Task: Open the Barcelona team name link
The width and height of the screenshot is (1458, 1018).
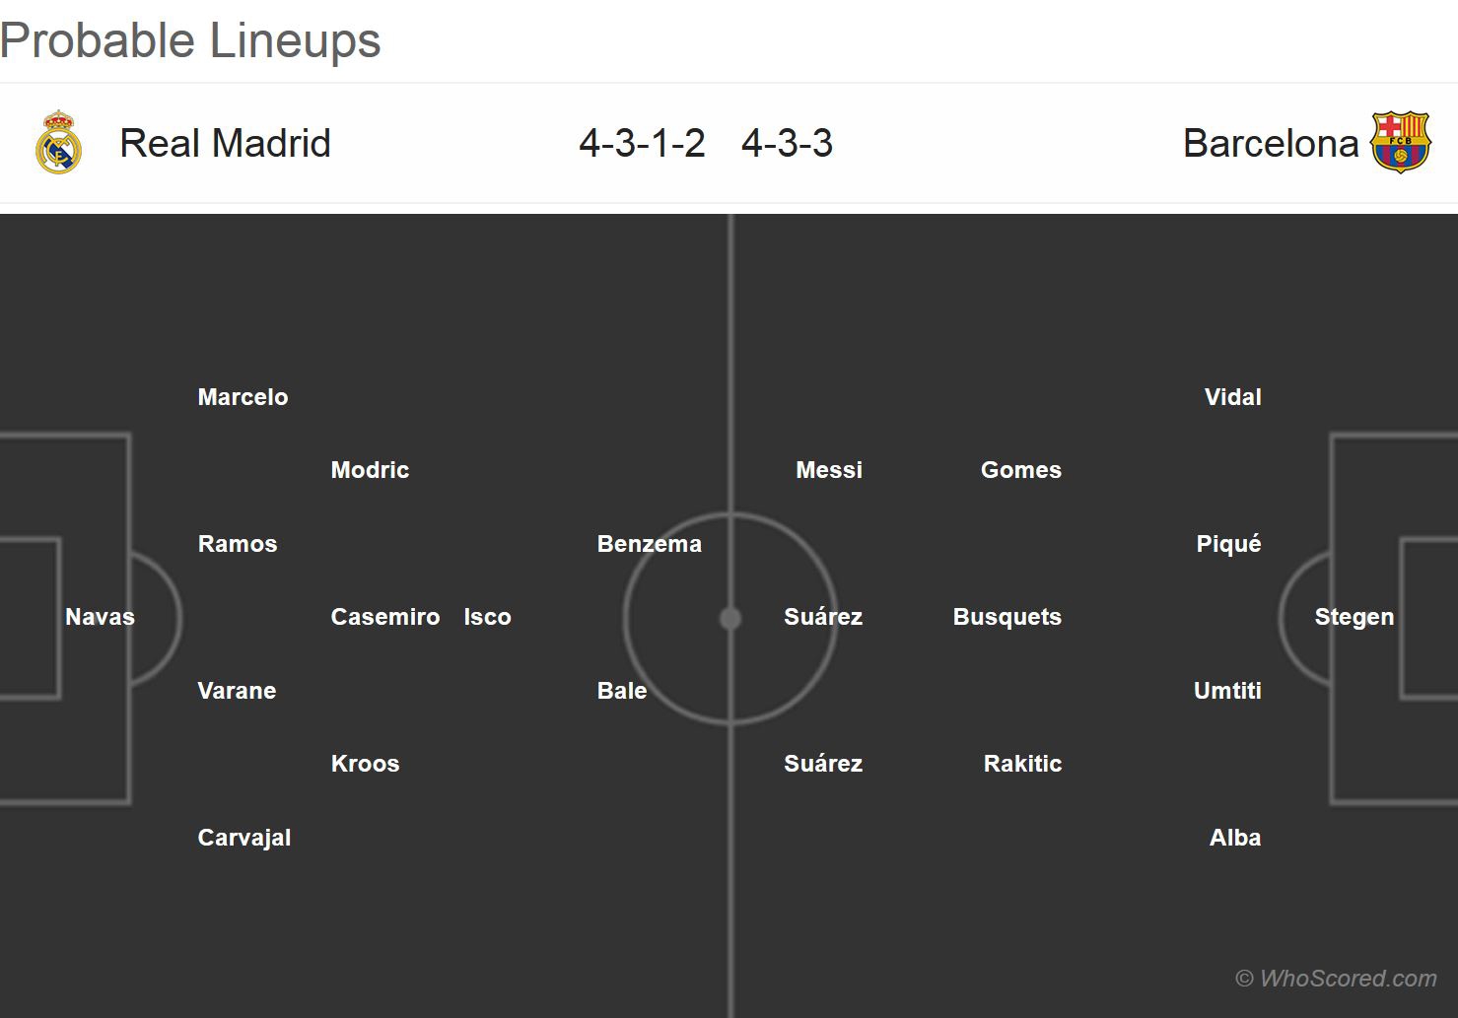Action: [1270, 144]
